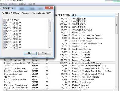Click the NT Kernel & System description
Screen dimensions: 120x91
pos(81,82)
